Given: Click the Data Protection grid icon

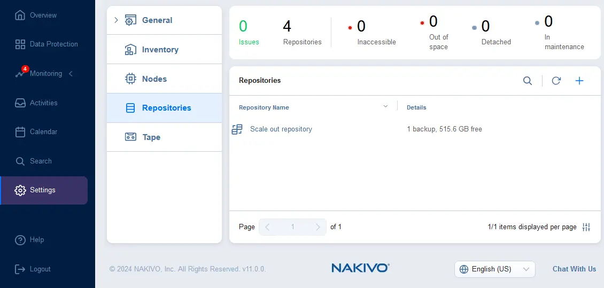Looking at the screenshot, I should pyautogui.click(x=20, y=44).
